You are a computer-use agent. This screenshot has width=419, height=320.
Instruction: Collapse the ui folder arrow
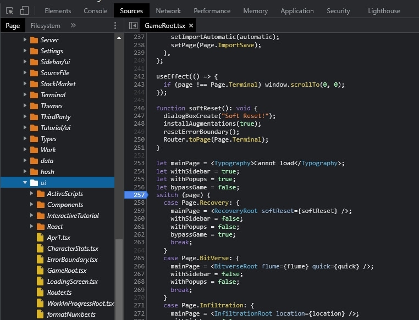25,183
